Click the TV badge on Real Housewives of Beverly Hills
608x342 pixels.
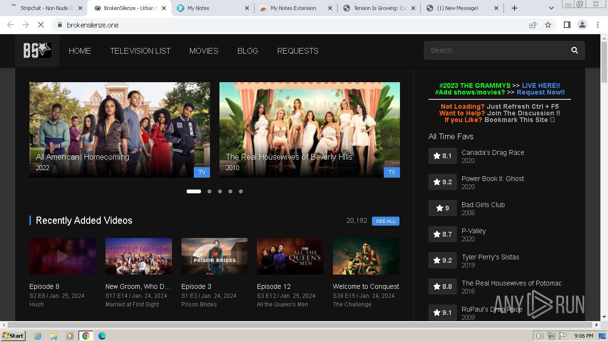coord(392,172)
